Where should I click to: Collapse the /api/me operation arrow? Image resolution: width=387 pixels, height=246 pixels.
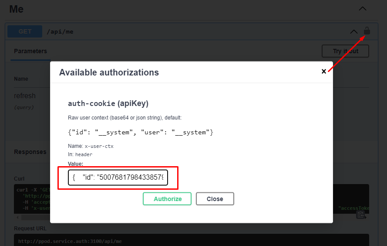coord(354,31)
